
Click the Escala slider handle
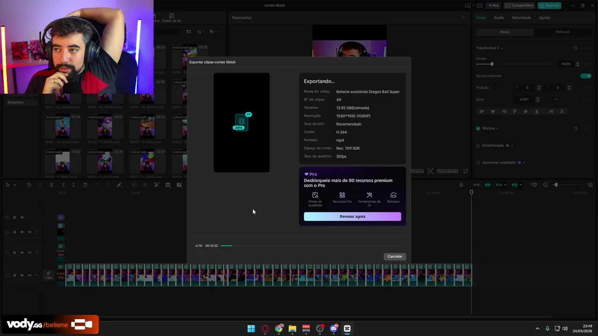coord(492,64)
